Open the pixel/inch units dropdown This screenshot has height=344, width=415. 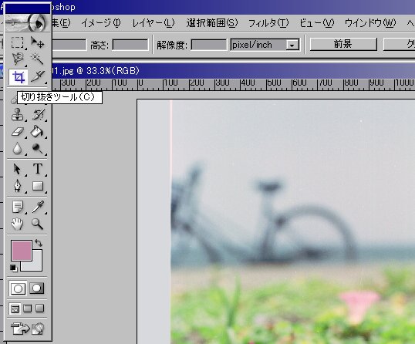[292, 46]
